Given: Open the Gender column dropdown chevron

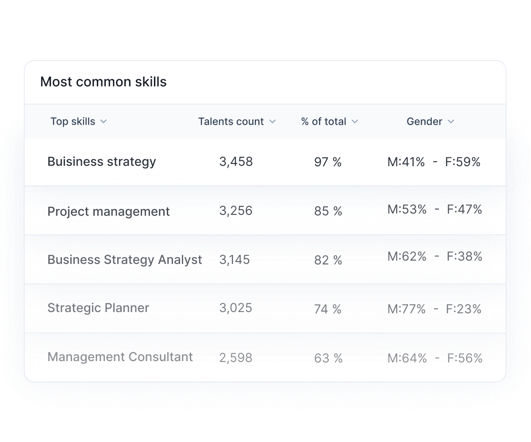Looking at the screenshot, I should point(451,122).
